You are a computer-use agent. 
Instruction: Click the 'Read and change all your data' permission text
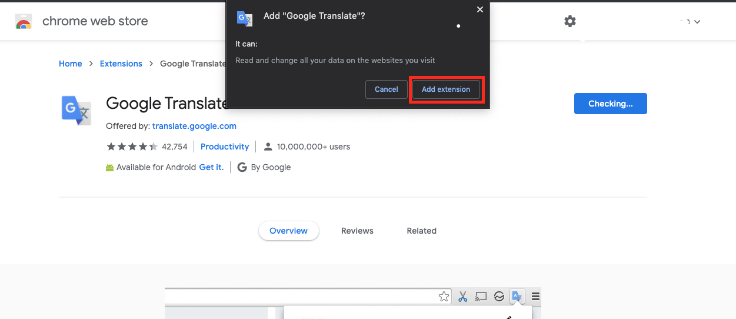coord(335,60)
